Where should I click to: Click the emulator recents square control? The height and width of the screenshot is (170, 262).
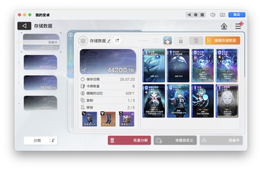(x=202, y=15)
